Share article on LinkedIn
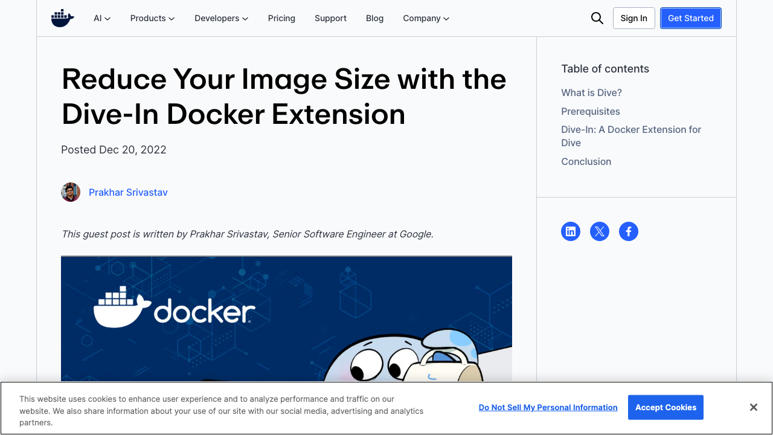This screenshot has width=773, height=435. [571, 231]
